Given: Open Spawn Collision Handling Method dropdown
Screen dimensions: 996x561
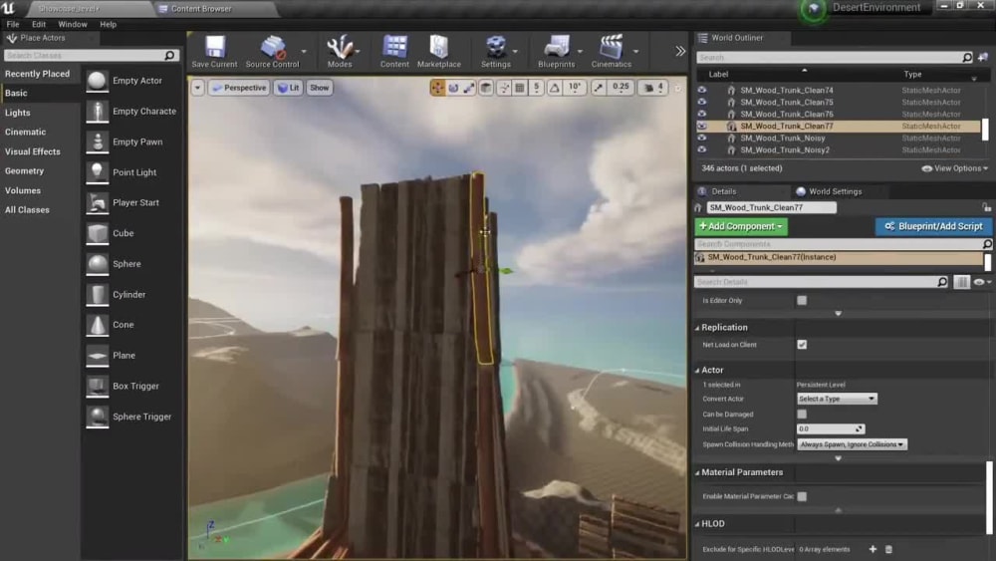Looking at the screenshot, I should [852, 444].
